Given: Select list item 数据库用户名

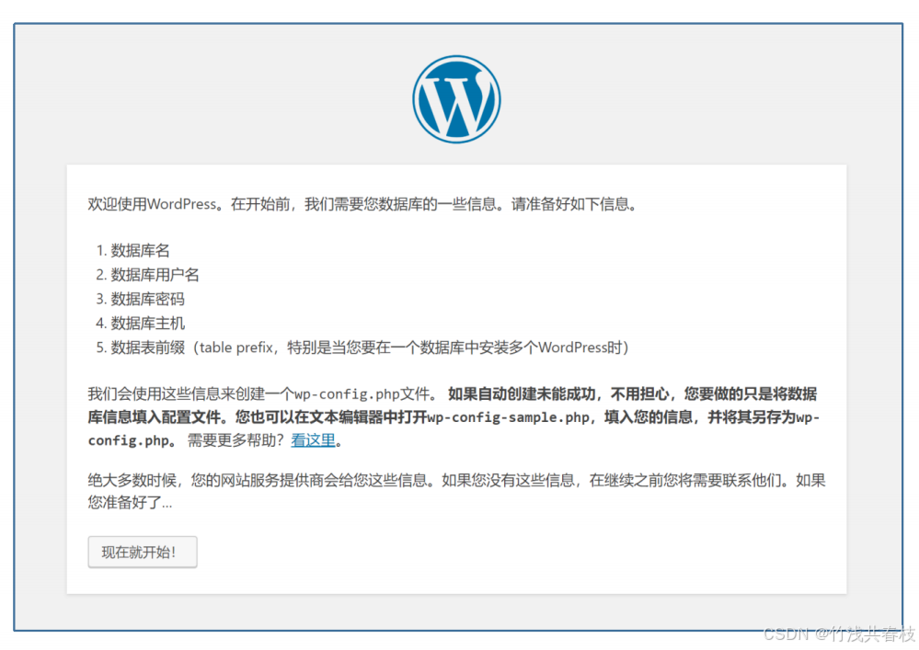Looking at the screenshot, I should (x=155, y=275).
